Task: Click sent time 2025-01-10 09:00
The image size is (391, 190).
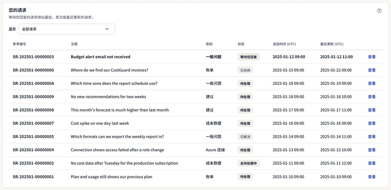Action: pos(288,177)
